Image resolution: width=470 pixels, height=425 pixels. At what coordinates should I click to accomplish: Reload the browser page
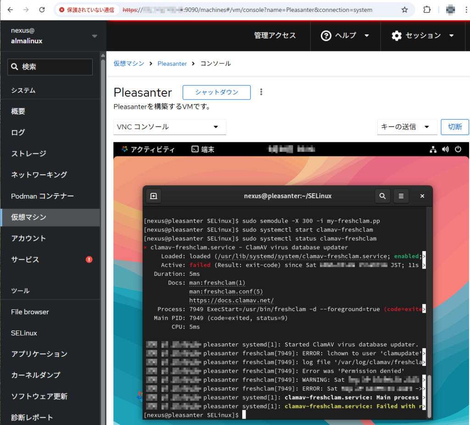[42, 10]
